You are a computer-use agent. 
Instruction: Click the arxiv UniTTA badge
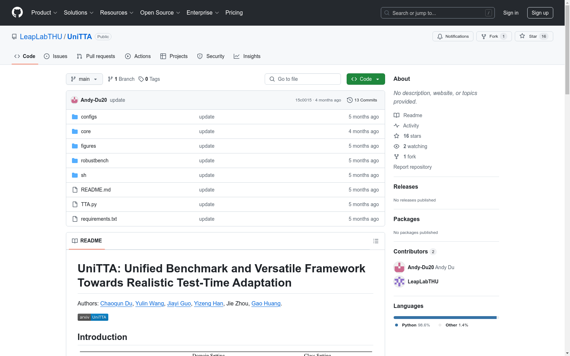point(93,317)
